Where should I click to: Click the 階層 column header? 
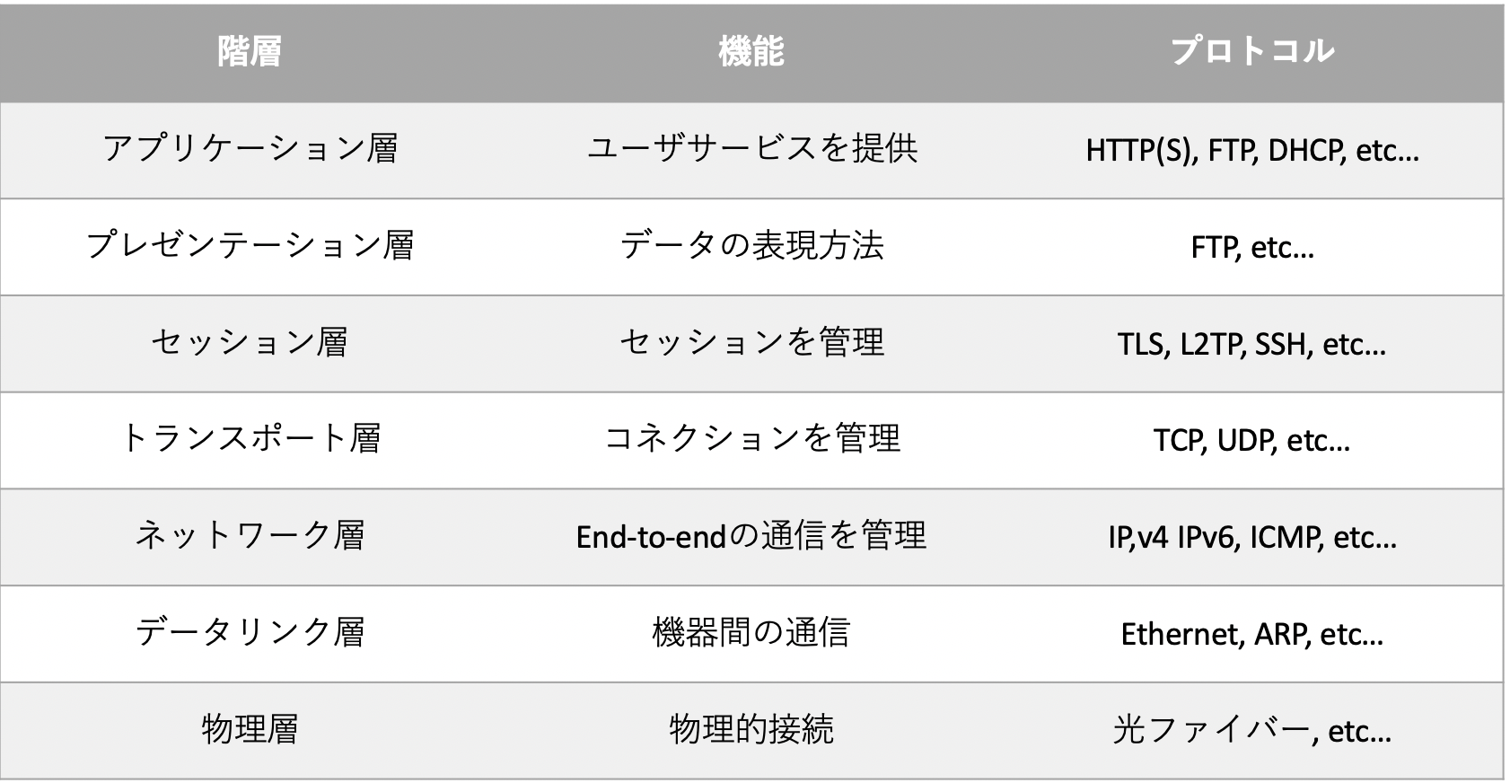pos(250,53)
